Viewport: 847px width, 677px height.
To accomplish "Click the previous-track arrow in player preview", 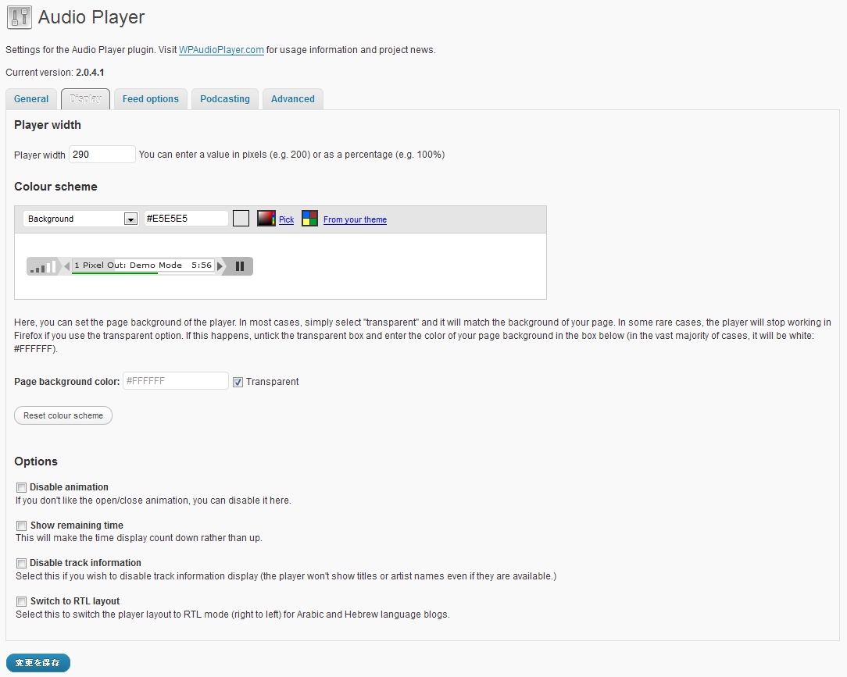I will [x=68, y=265].
